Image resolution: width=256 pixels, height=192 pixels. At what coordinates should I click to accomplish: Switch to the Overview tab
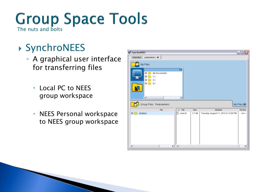[137, 57]
